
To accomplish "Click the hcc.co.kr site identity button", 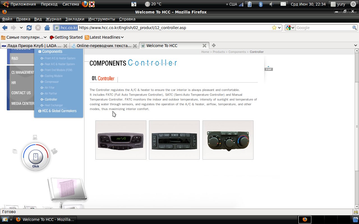I will (x=66, y=28).
